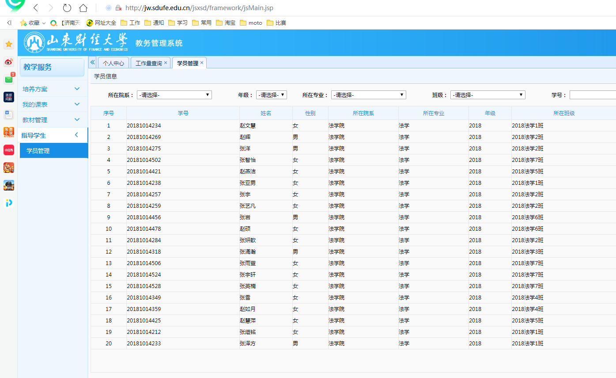The width and height of the screenshot is (616, 378).
Task: Click the 学号 search input field
Action: pos(593,95)
